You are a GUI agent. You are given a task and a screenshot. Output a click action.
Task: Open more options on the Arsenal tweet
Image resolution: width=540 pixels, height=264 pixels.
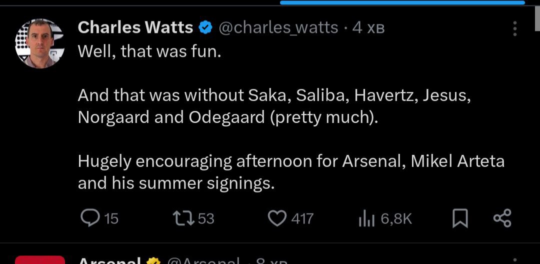tap(514, 261)
